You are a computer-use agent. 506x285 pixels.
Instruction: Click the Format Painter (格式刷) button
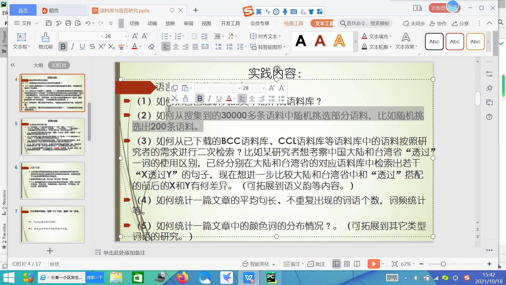click(x=45, y=41)
